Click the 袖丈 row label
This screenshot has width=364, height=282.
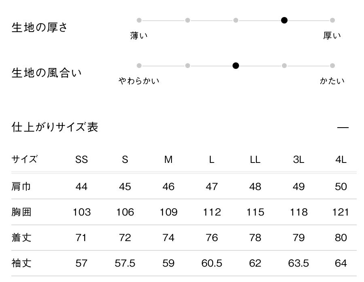pos(21,263)
